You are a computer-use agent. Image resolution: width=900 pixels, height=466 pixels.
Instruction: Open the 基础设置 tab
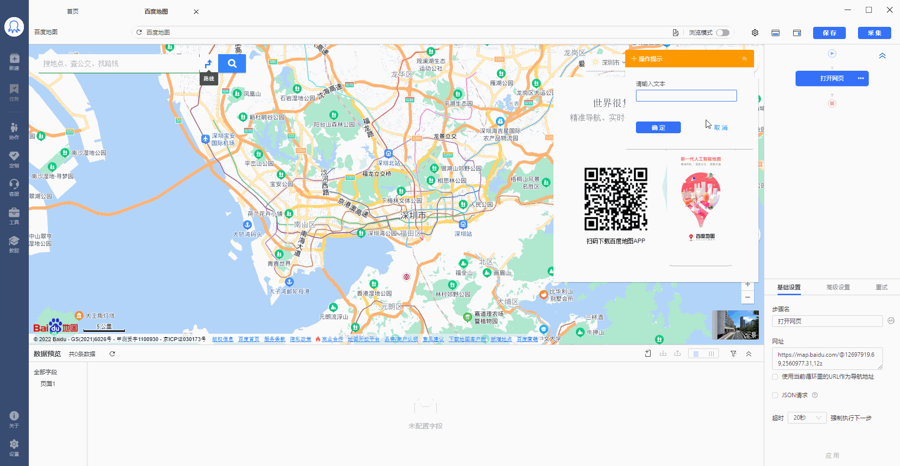pos(789,287)
